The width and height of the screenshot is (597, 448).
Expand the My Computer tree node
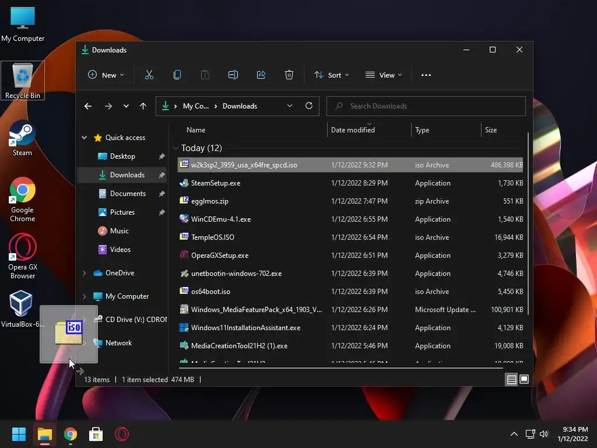84,296
